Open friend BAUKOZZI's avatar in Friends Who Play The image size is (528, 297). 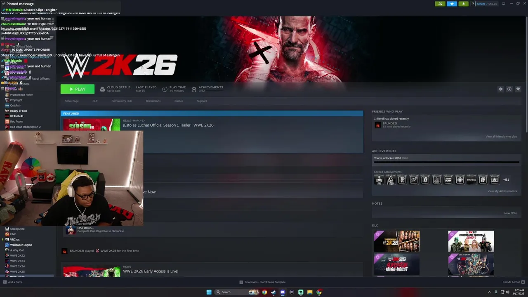pos(377,125)
